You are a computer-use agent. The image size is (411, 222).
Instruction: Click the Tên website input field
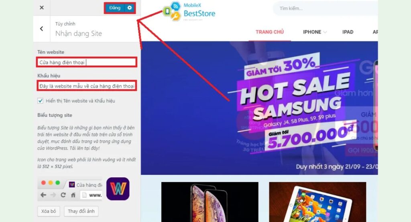click(x=87, y=62)
